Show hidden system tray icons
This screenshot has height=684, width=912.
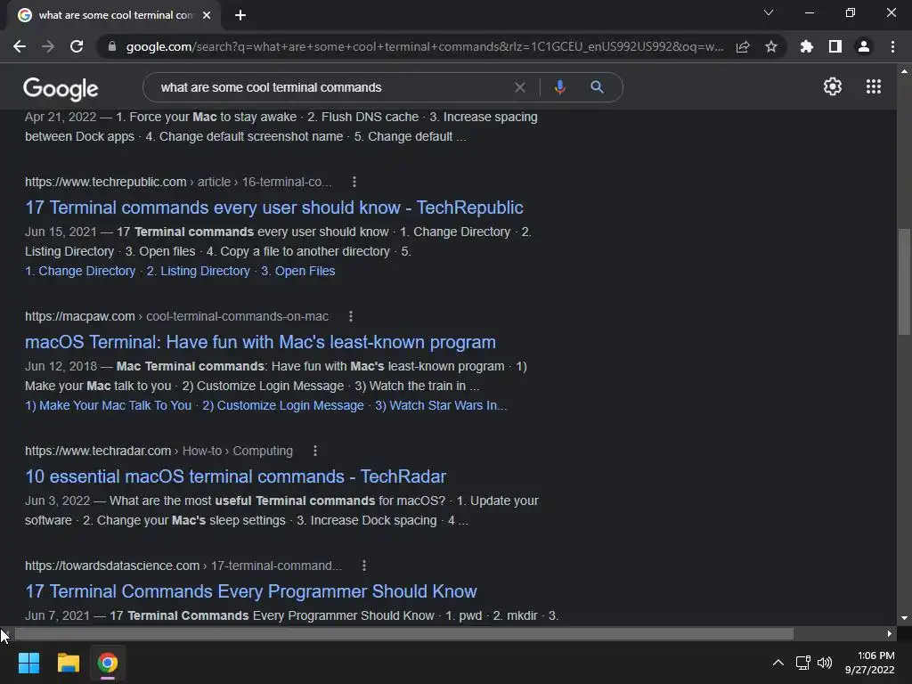[778, 663]
